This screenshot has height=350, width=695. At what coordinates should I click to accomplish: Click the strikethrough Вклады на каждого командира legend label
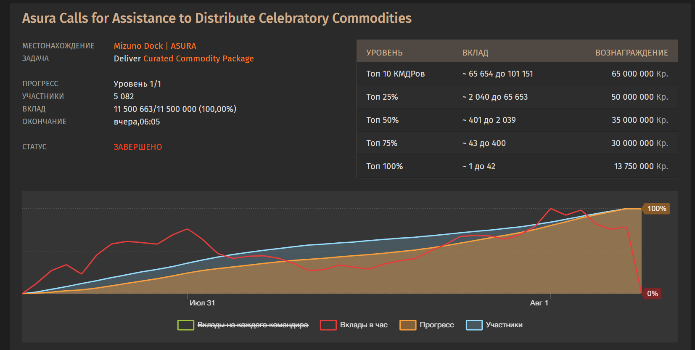[x=253, y=325]
